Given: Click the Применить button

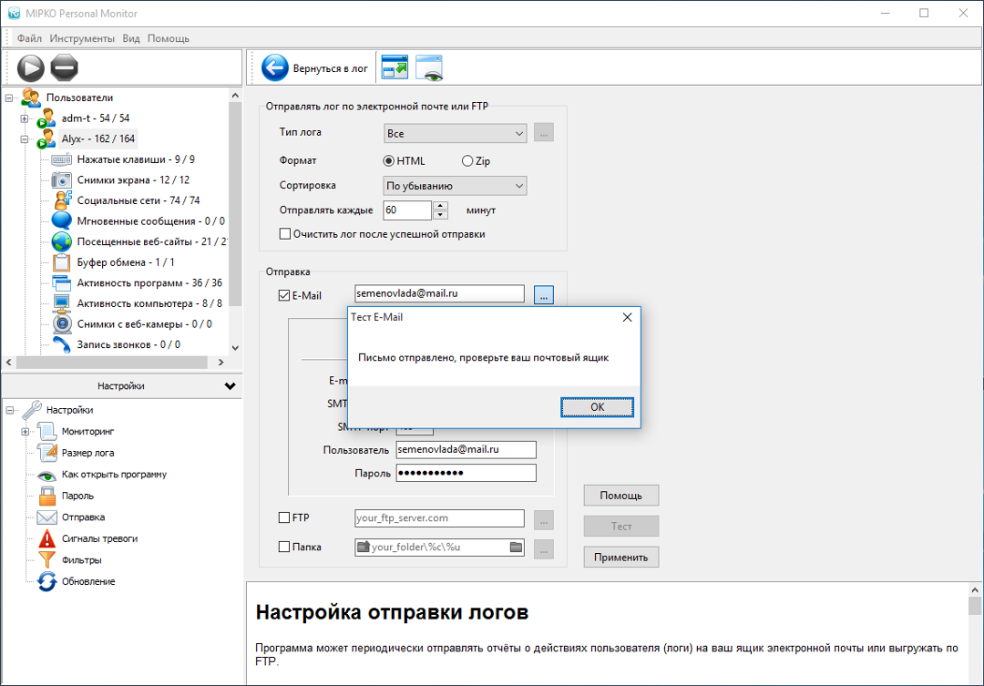Looking at the screenshot, I should tap(620, 558).
